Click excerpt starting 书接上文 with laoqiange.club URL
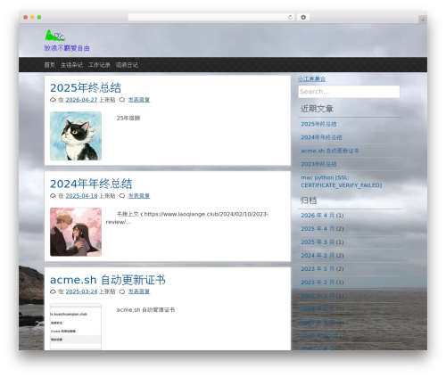 coord(187,218)
